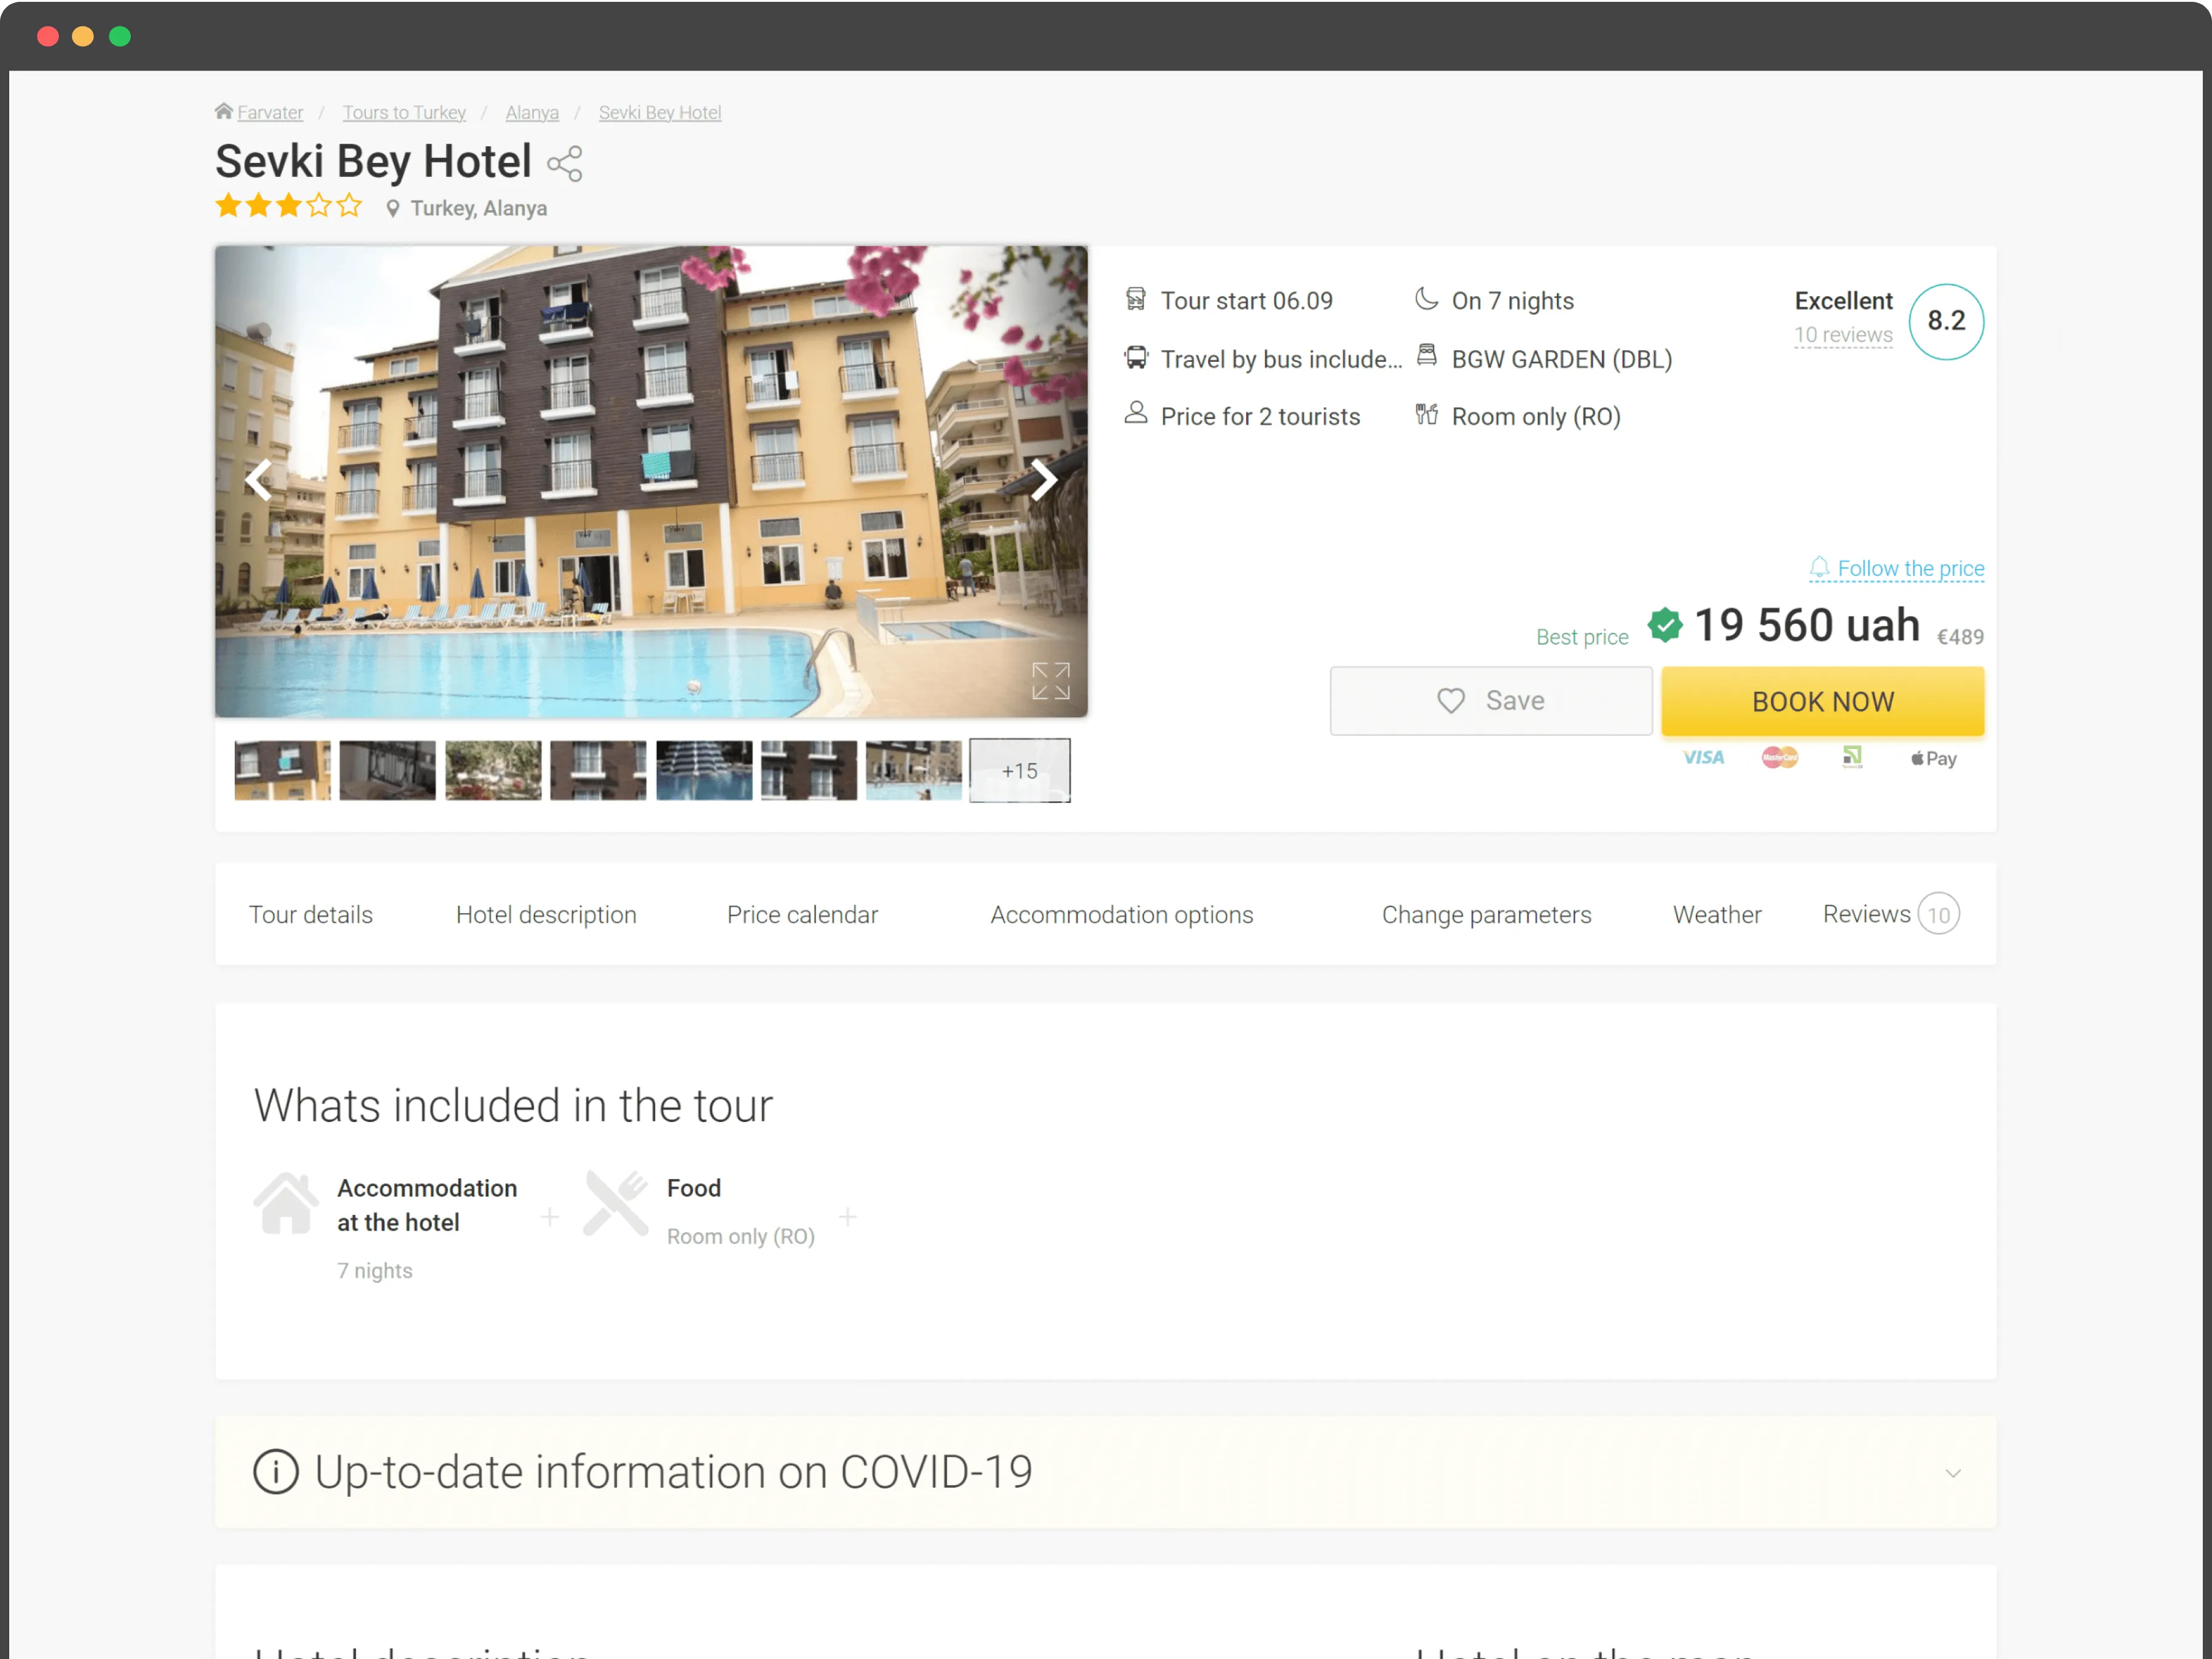Click the info icon near COVID-19 heading

pos(276,1471)
